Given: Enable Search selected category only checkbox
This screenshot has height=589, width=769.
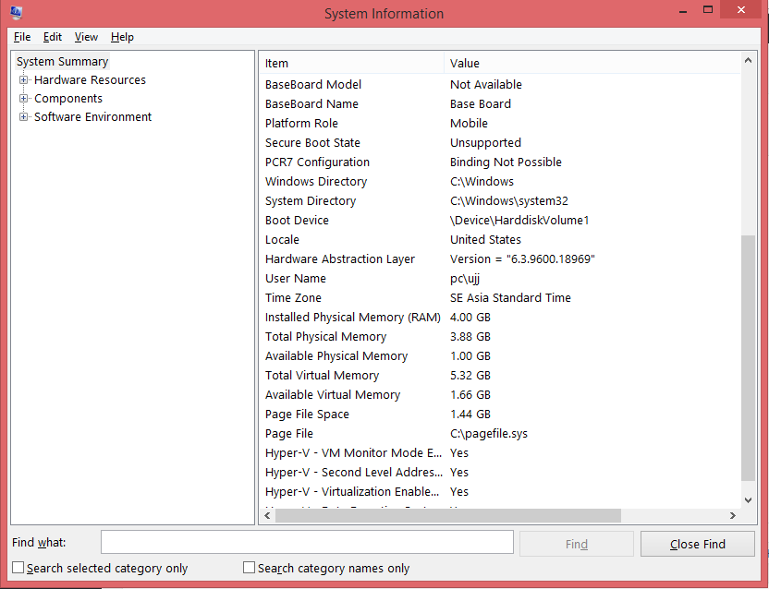Looking at the screenshot, I should pyautogui.click(x=18, y=568).
